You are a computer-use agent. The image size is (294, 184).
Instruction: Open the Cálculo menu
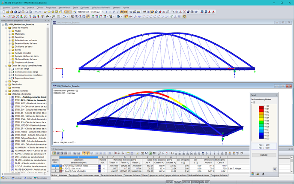40,8
